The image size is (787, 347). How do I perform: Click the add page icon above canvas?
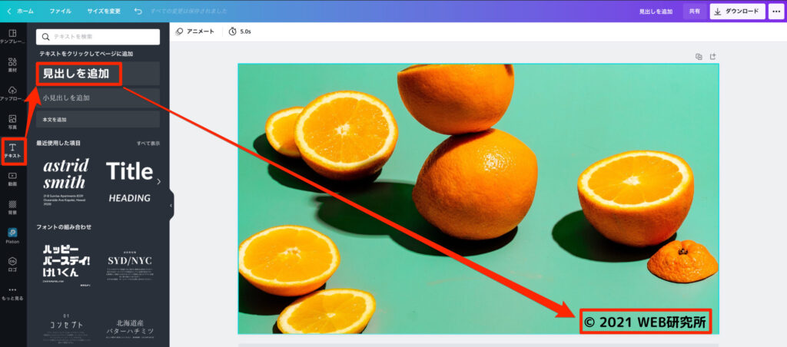tap(712, 56)
